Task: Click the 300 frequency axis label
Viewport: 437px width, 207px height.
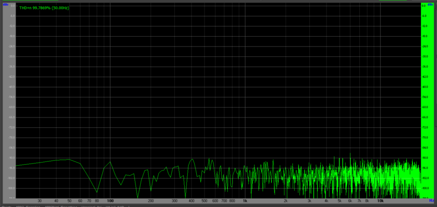Action: click(x=174, y=201)
